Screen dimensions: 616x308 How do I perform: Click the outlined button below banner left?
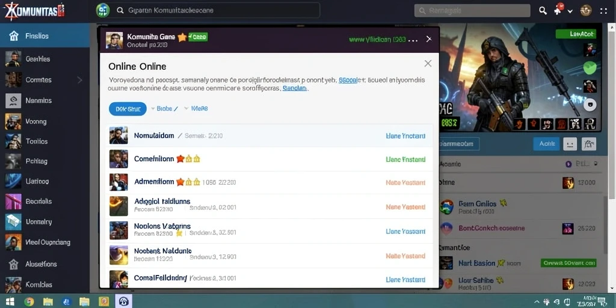(x=459, y=144)
